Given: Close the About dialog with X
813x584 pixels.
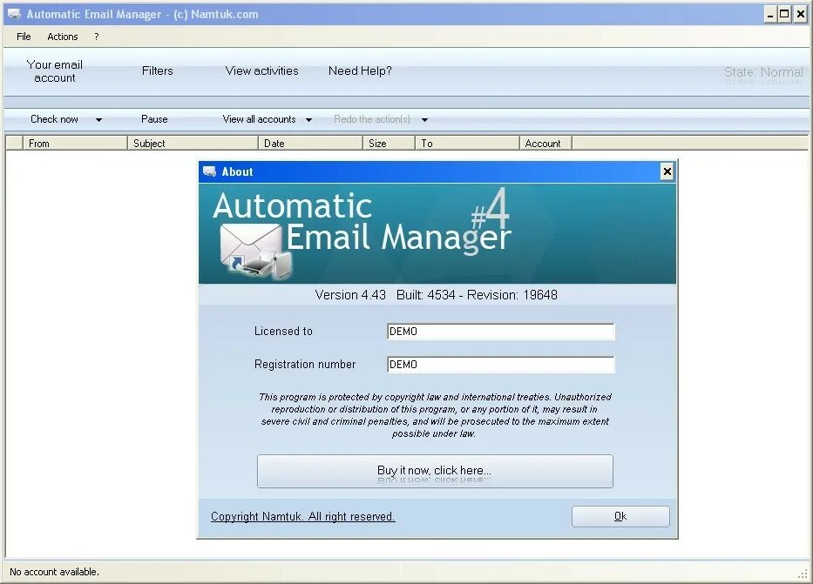Looking at the screenshot, I should click(x=667, y=171).
